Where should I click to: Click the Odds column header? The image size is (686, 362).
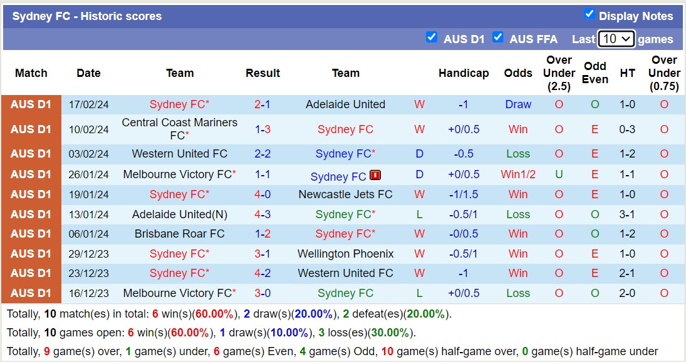(x=518, y=73)
